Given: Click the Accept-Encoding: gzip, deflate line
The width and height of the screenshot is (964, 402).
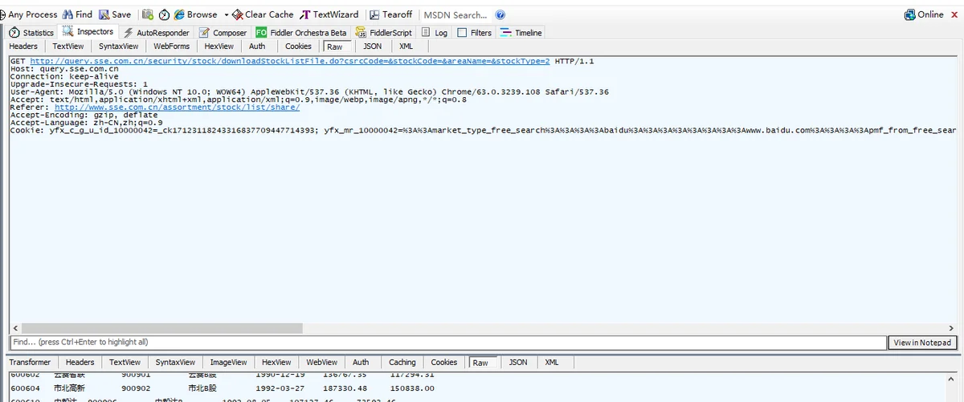Looking at the screenshot, I should [x=84, y=115].
